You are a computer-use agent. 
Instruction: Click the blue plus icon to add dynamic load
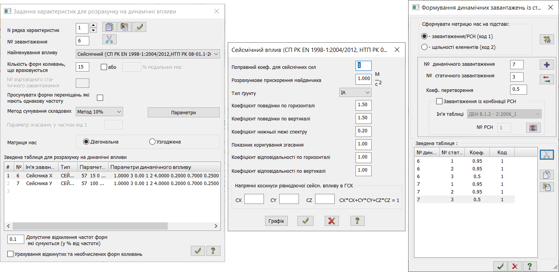tap(546, 64)
